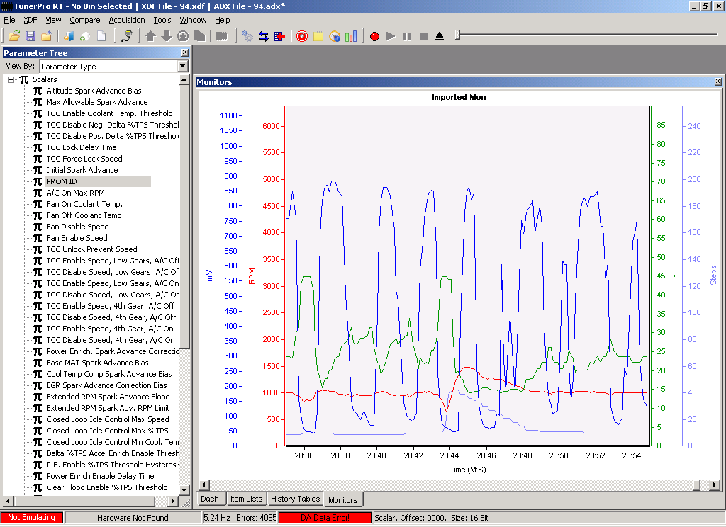Switch to the Dash tab
The image size is (726, 527).
click(x=210, y=499)
